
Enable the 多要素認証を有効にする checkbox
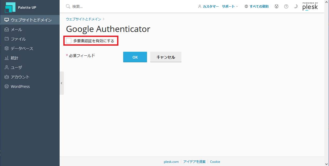(x=69, y=41)
